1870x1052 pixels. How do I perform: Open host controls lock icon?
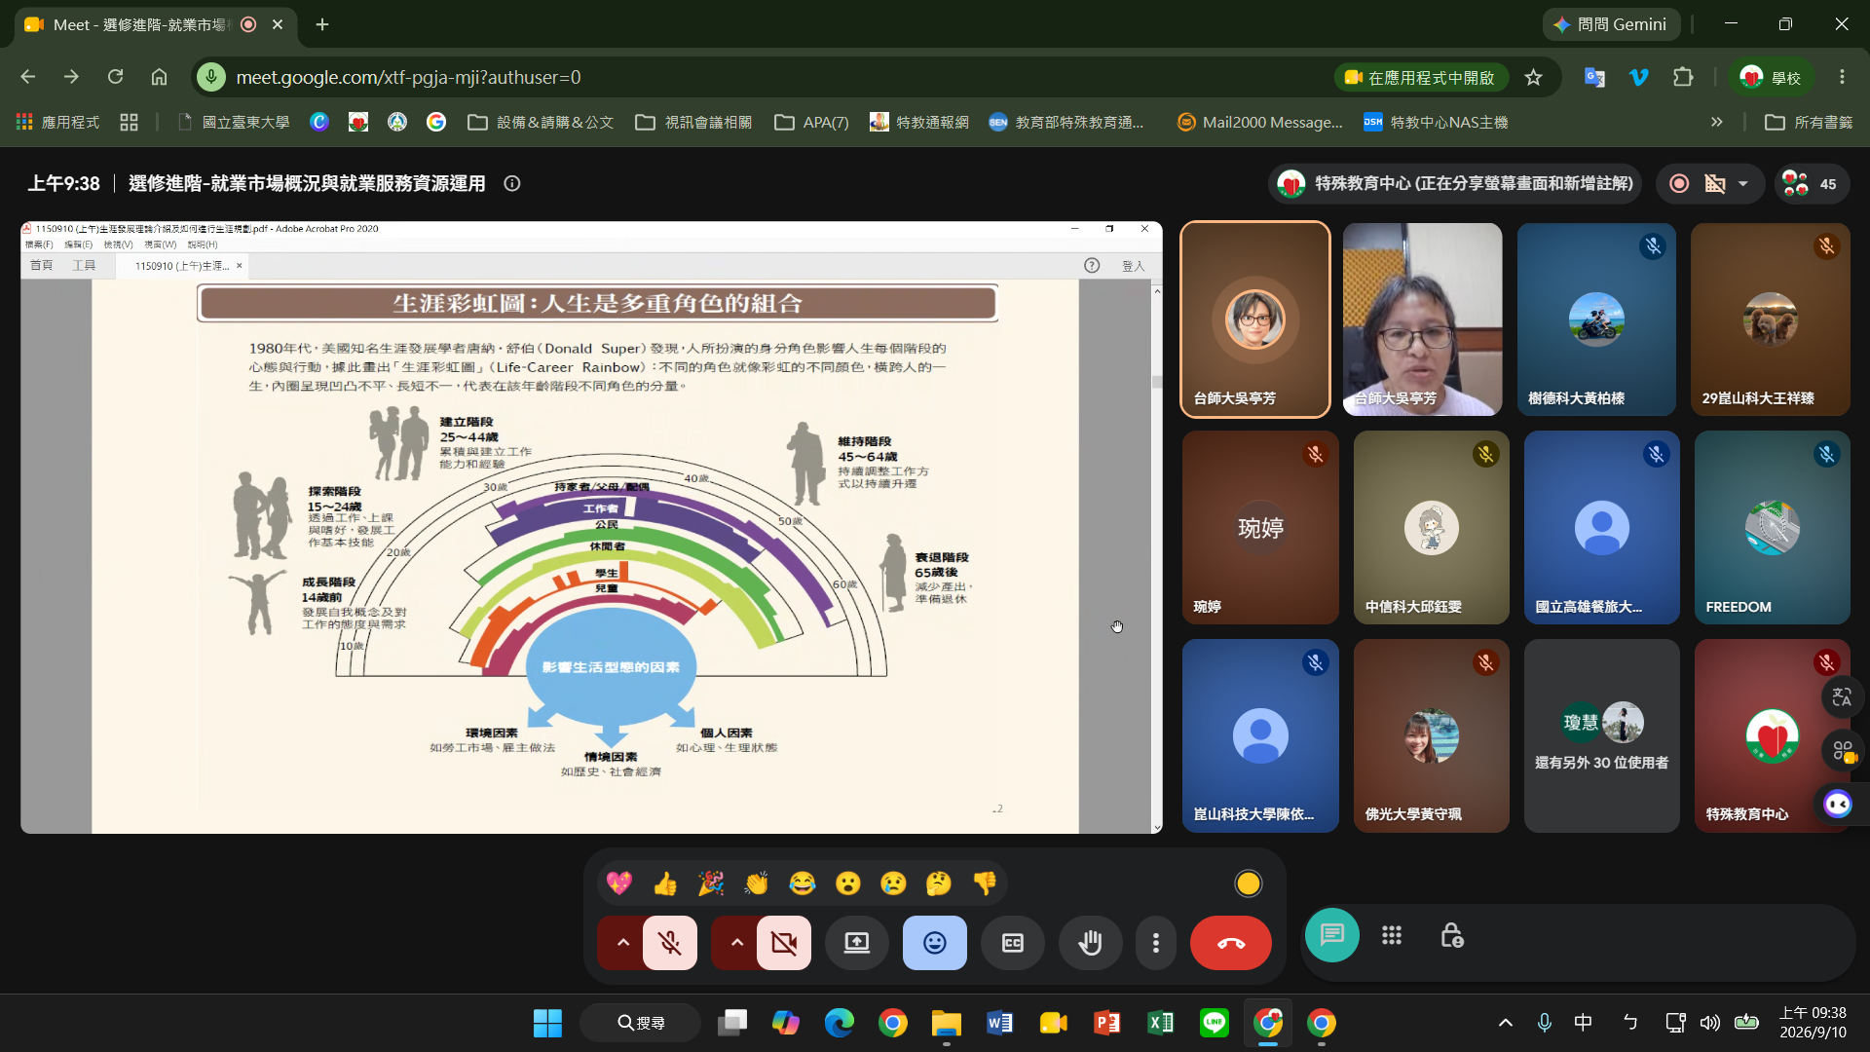(x=1451, y=935)
